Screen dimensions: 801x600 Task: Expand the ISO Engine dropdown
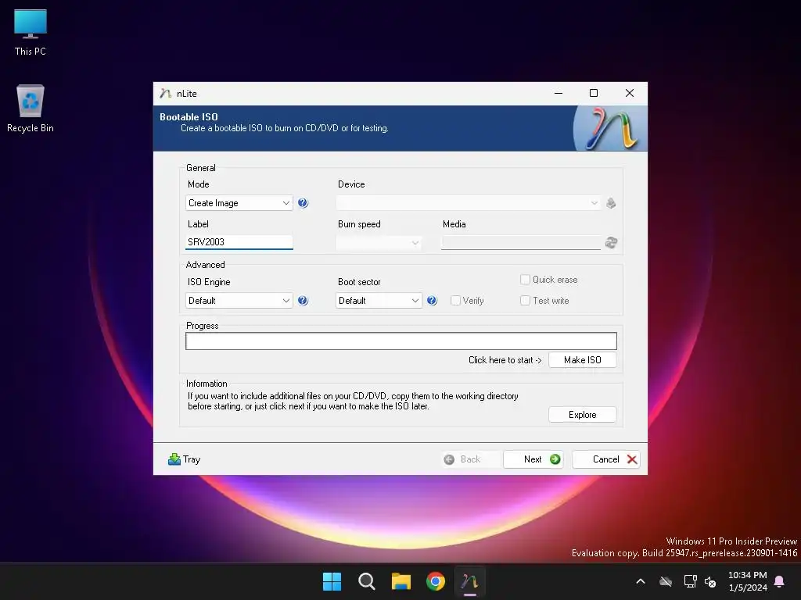(239, 301)
